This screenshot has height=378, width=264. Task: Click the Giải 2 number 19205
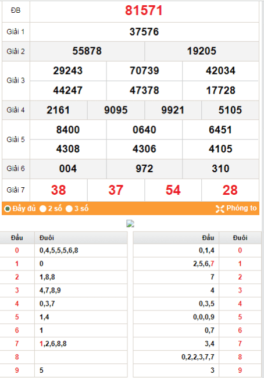pos(202,51)
